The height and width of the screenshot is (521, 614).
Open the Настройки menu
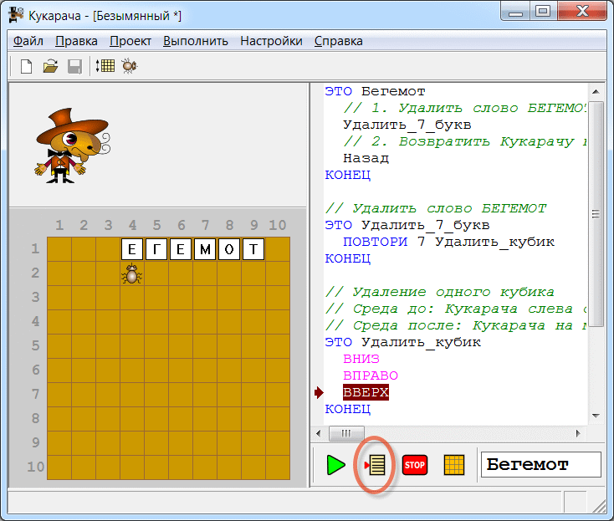point(271,41)
